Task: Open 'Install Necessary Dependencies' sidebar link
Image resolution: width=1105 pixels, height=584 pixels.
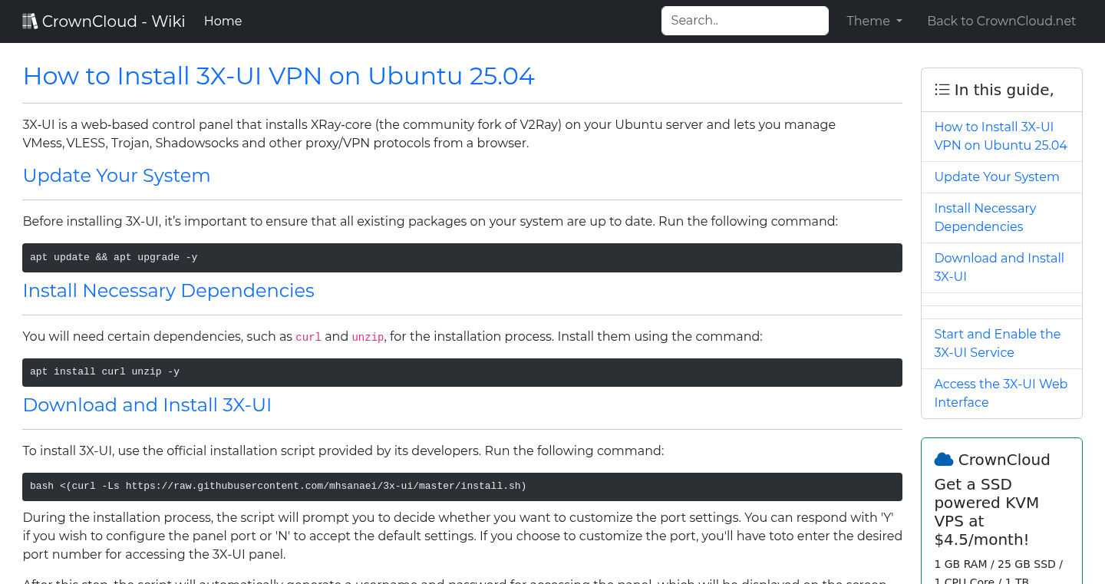Action: tap(985, 217)
